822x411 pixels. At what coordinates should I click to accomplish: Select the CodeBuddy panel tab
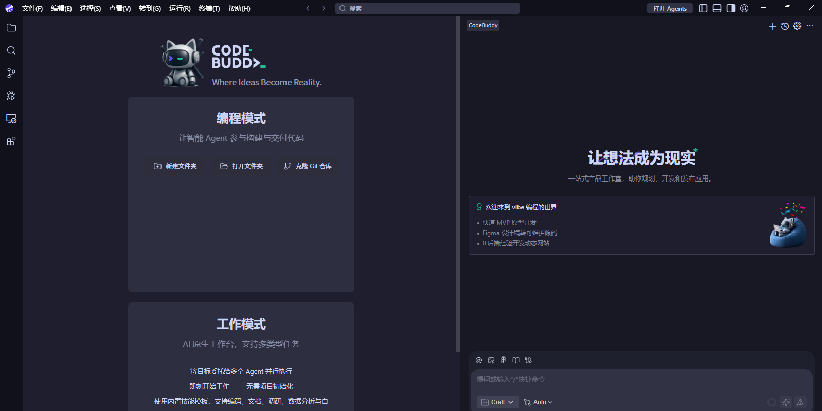tap(483, 25)
